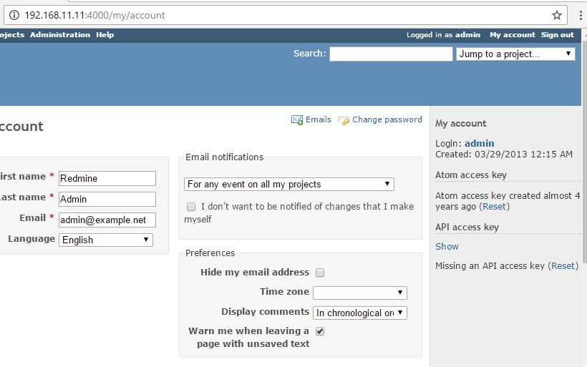Click the Search input field

point(391,54)
